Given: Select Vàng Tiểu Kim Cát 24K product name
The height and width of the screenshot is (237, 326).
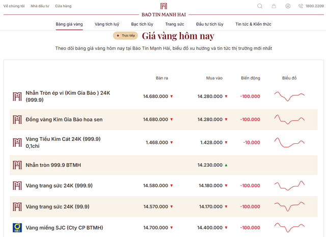Looking at the screenshot, I should [63, 143].
